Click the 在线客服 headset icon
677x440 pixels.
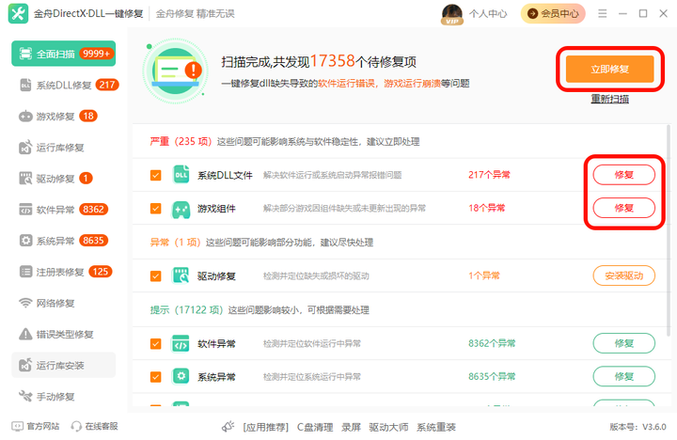(x=76, y=427)
